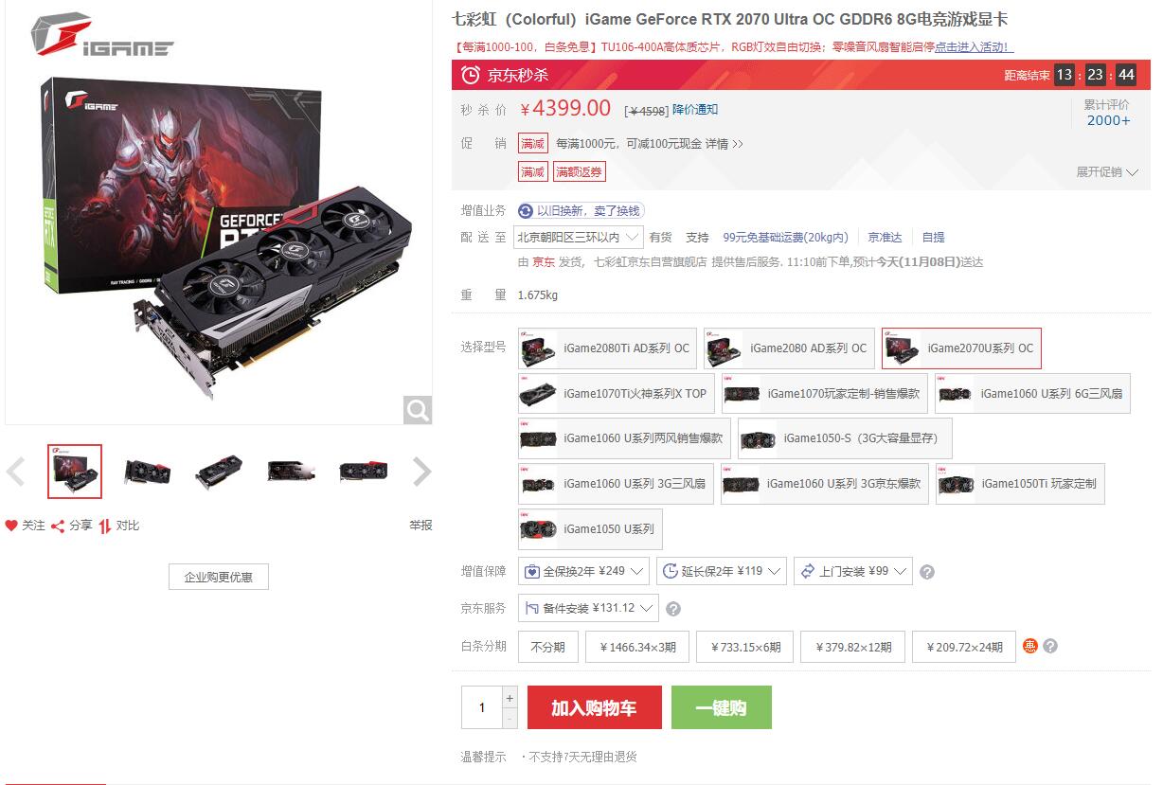Select iGame2080Ti AD系列 OC model

point(607,348)
